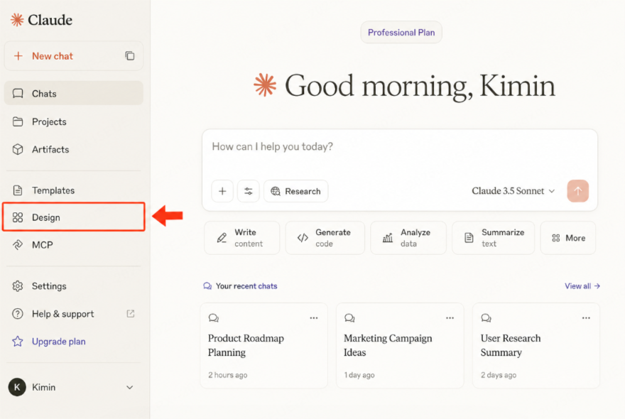Viewport: 625px width, 419px height.
Task: Open Templates in the sidebar
Action: 74,190
